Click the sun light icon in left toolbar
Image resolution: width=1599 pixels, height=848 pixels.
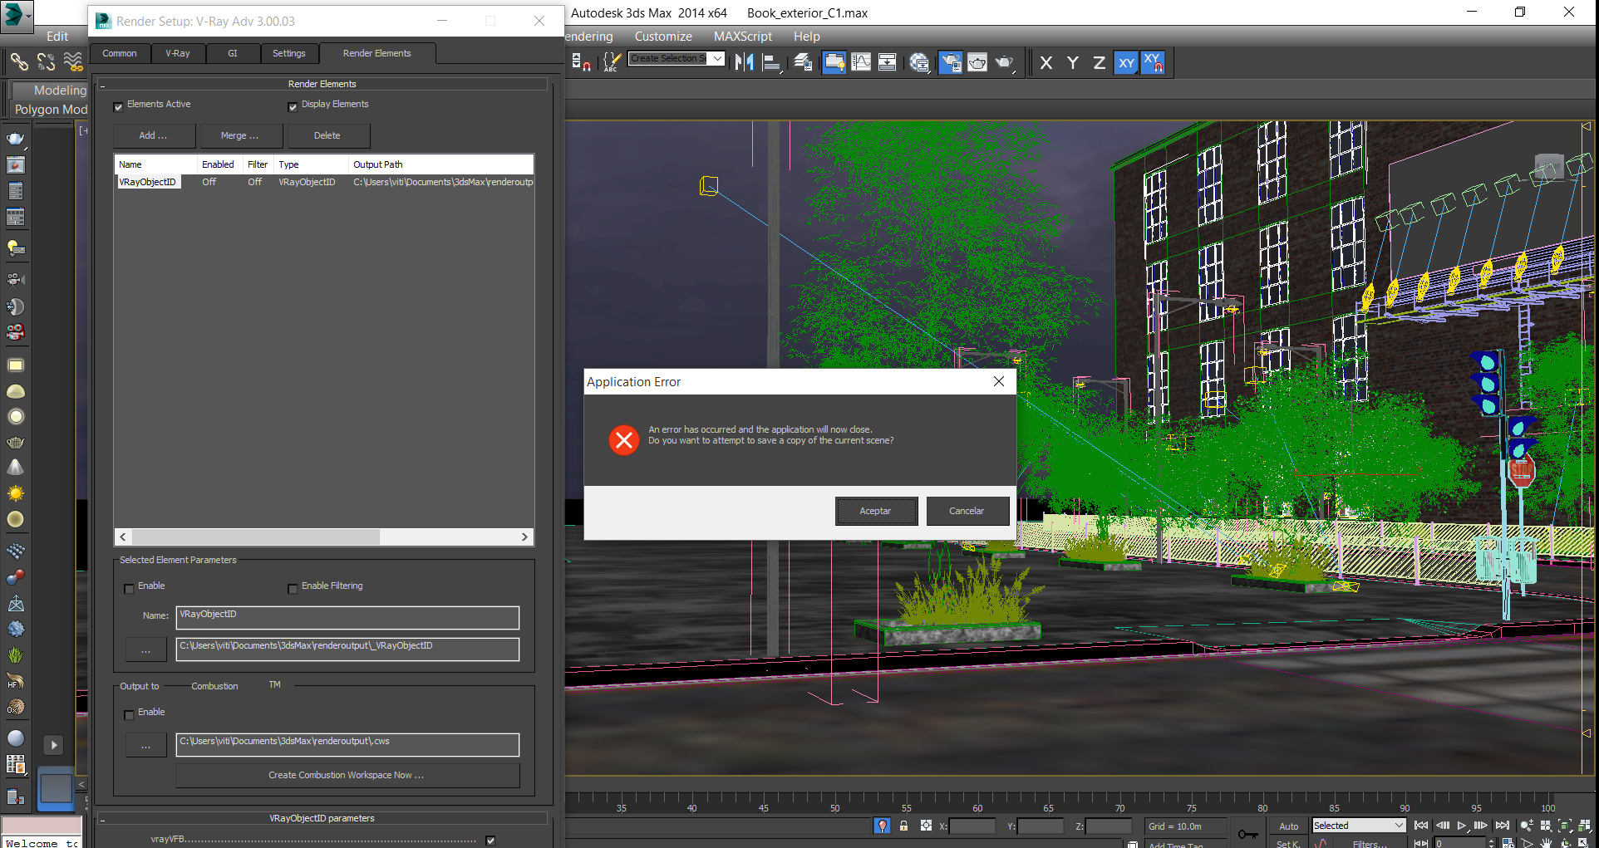tap(16, 493)
